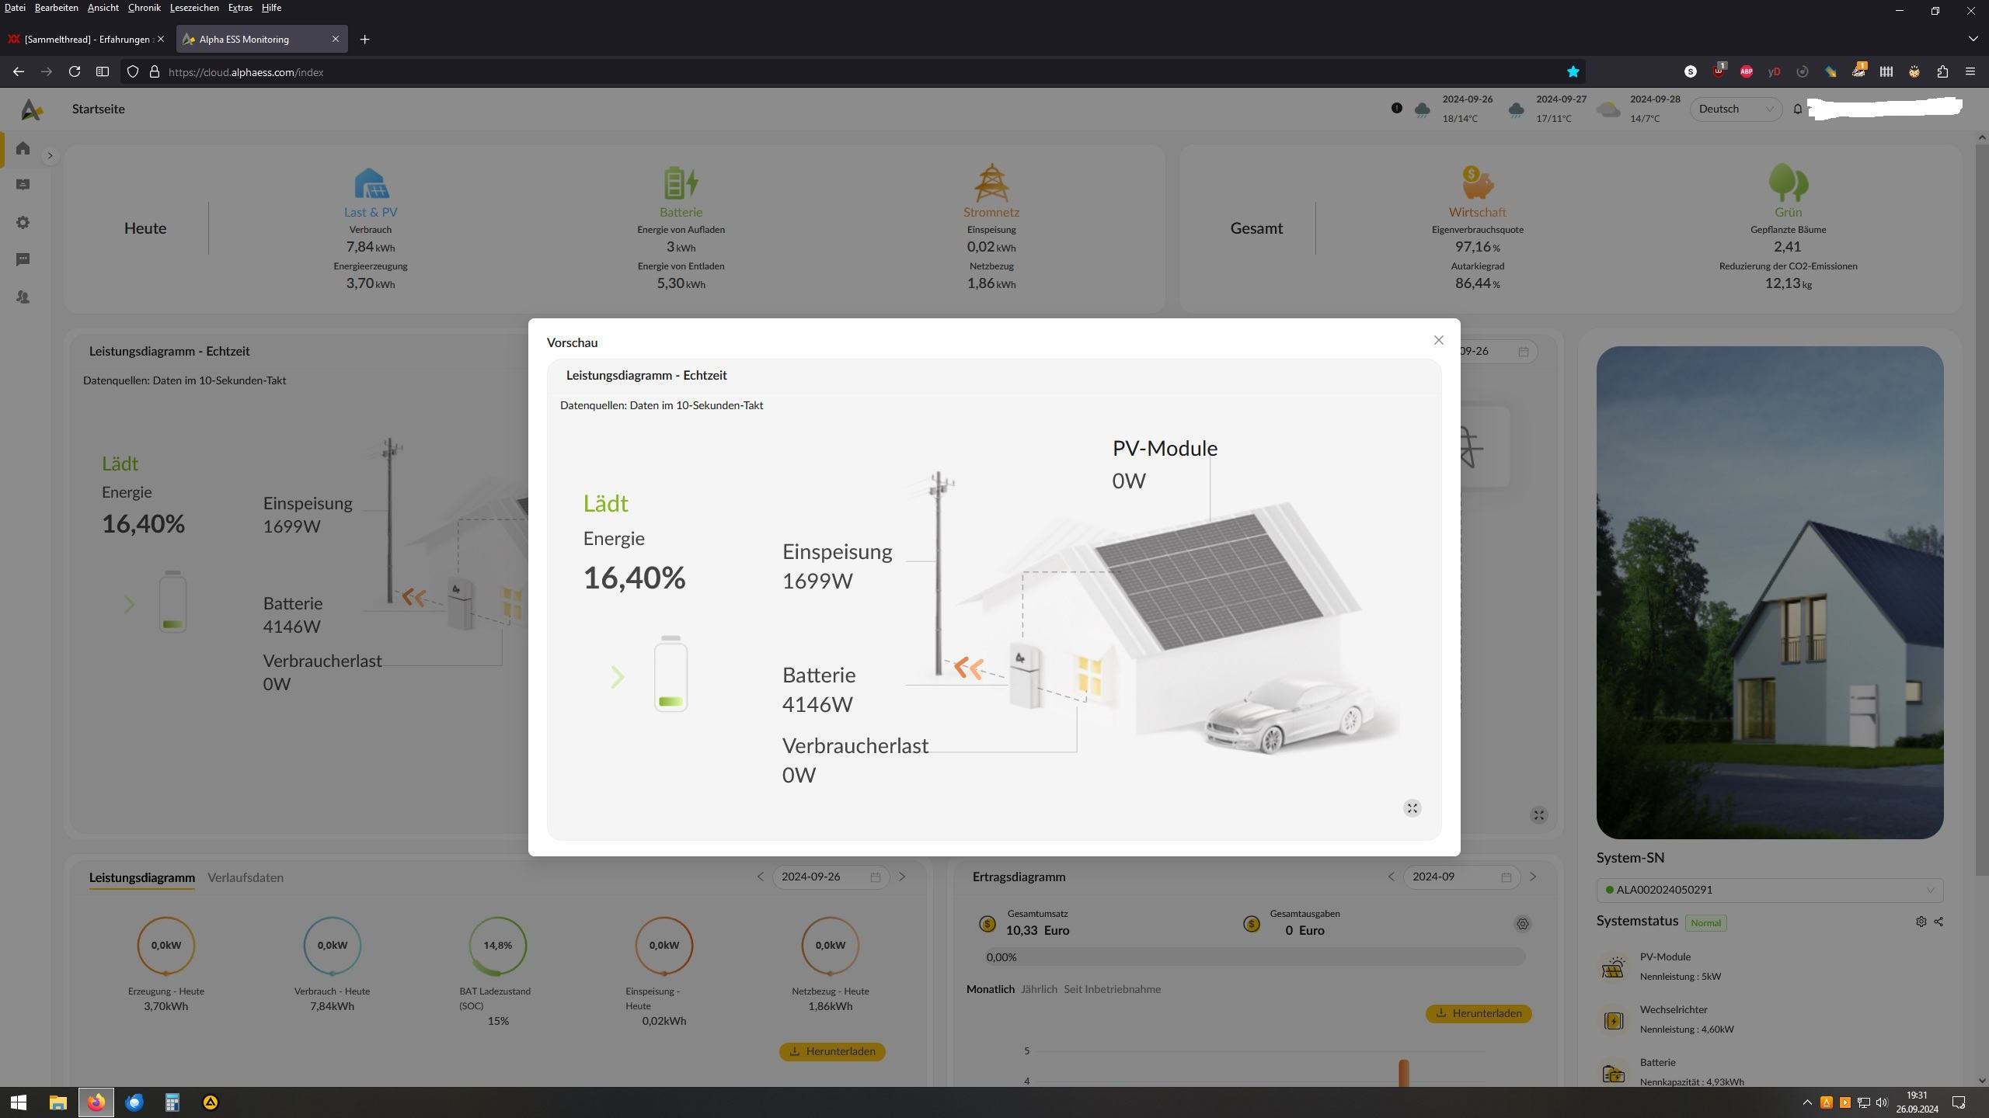This screenshot has height=1118, width=1989.
Task: Close the Alpha ESS Monitoring tab
Action: pos(336,39)
